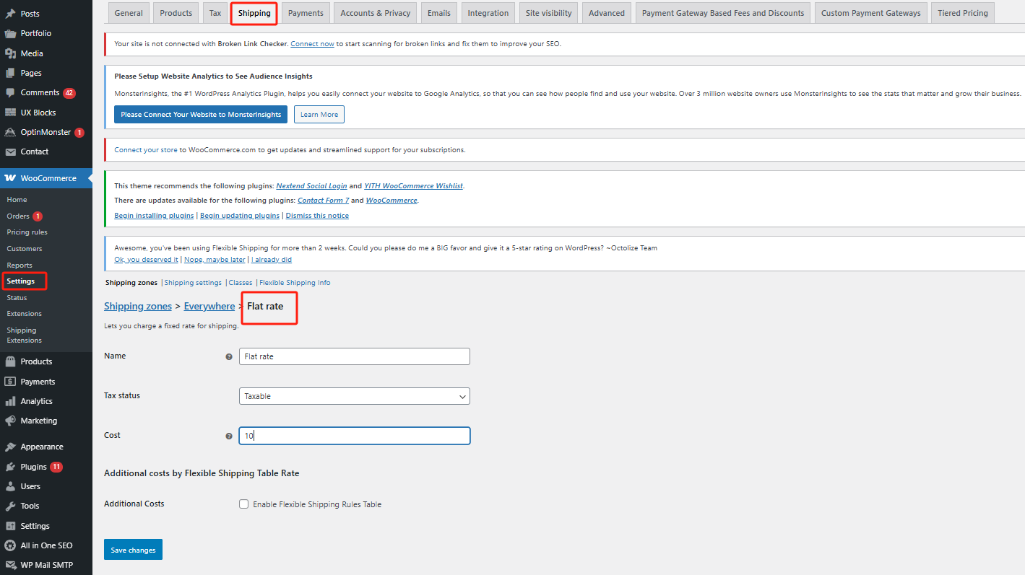
Task: Click the Learn More button
Action: (319, 115)
